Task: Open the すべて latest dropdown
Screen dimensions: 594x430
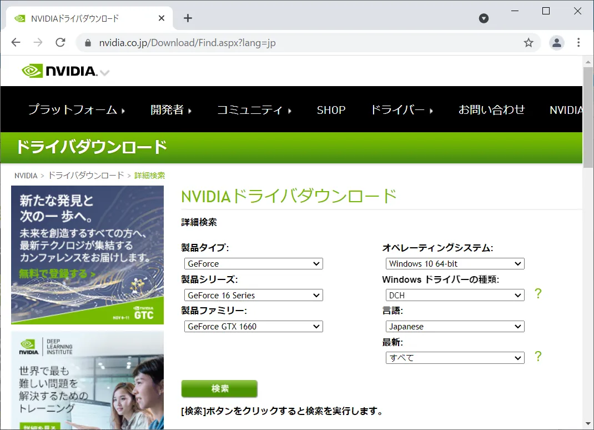Action: (455, 358)
